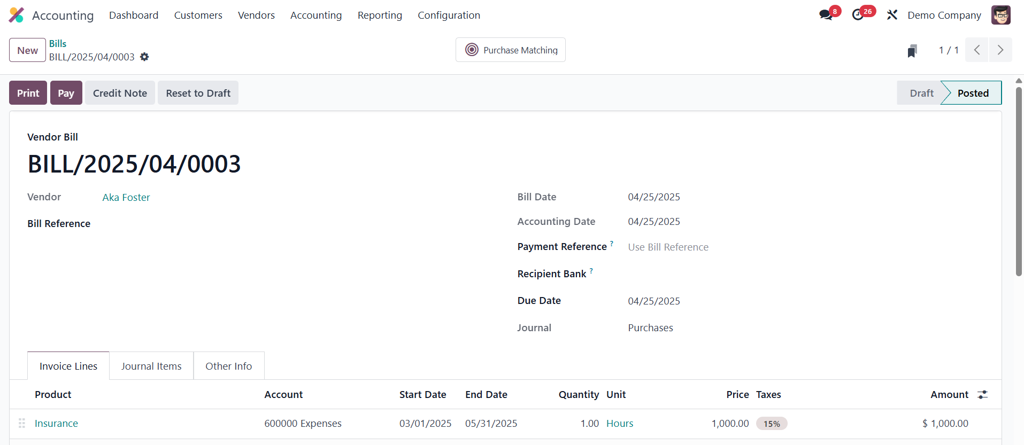Click the Purchase Matching target icon
The width and height of the screenshot is (1024, 445).
472,50
